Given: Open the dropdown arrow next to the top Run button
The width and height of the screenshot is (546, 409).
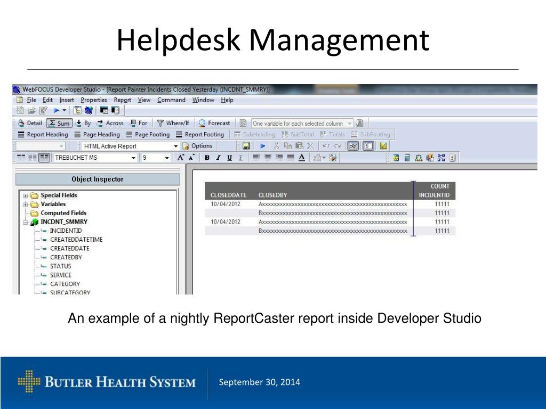Looking at the screenshot, I should tap(65, 111).
